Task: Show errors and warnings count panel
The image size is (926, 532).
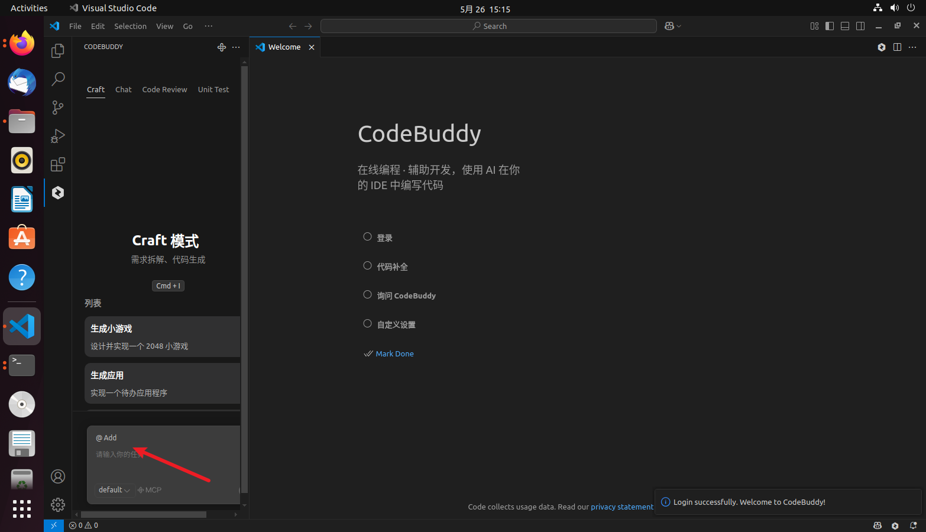Action: pyautogui.click(x=83, y=525)
